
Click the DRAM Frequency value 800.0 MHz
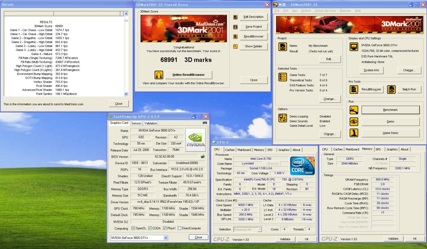pos(382,180)
